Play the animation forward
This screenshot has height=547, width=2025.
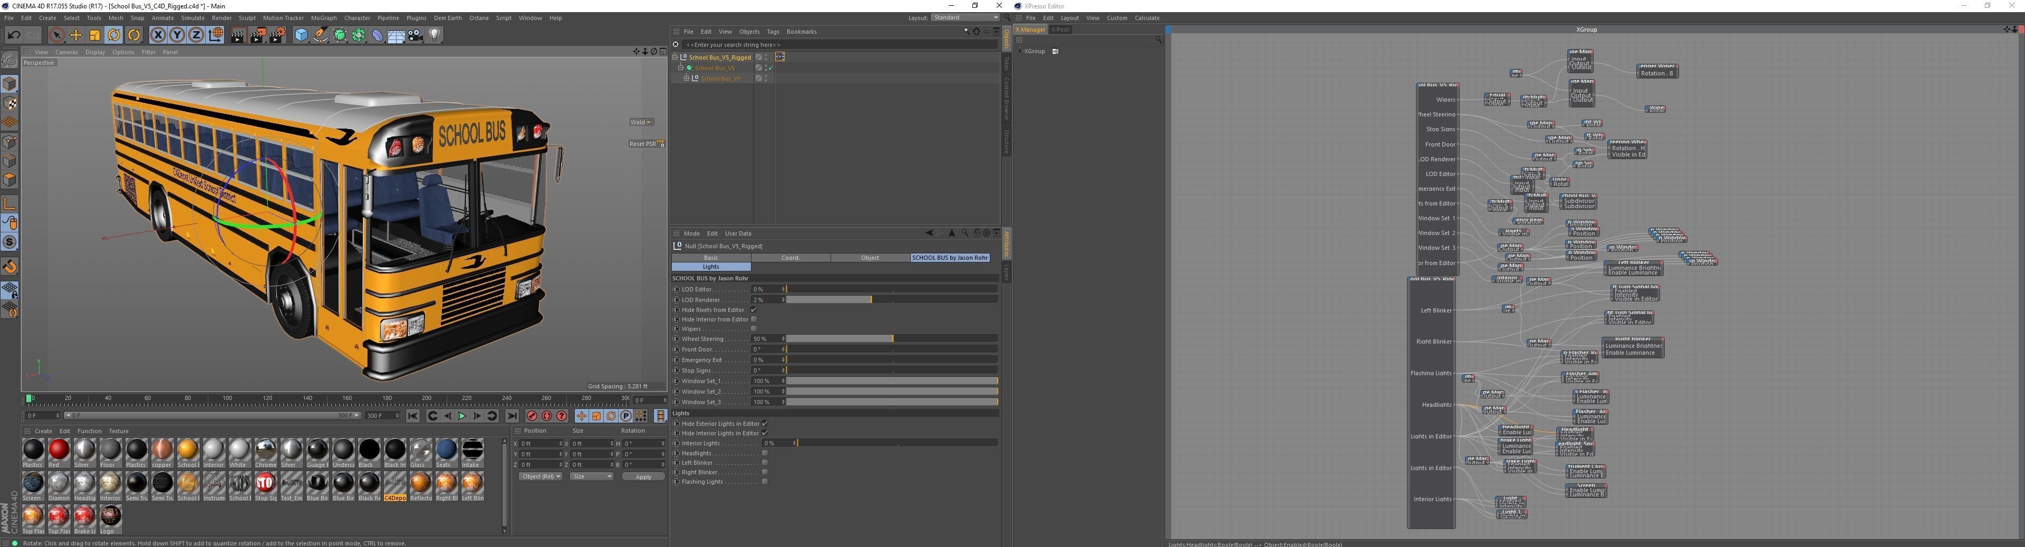pos(462,416)
